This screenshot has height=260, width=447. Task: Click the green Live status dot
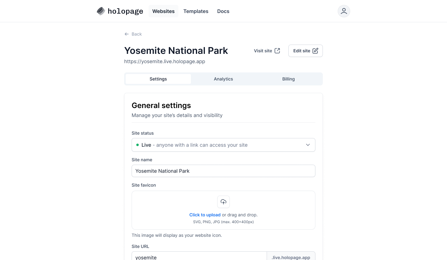[137, 145]
